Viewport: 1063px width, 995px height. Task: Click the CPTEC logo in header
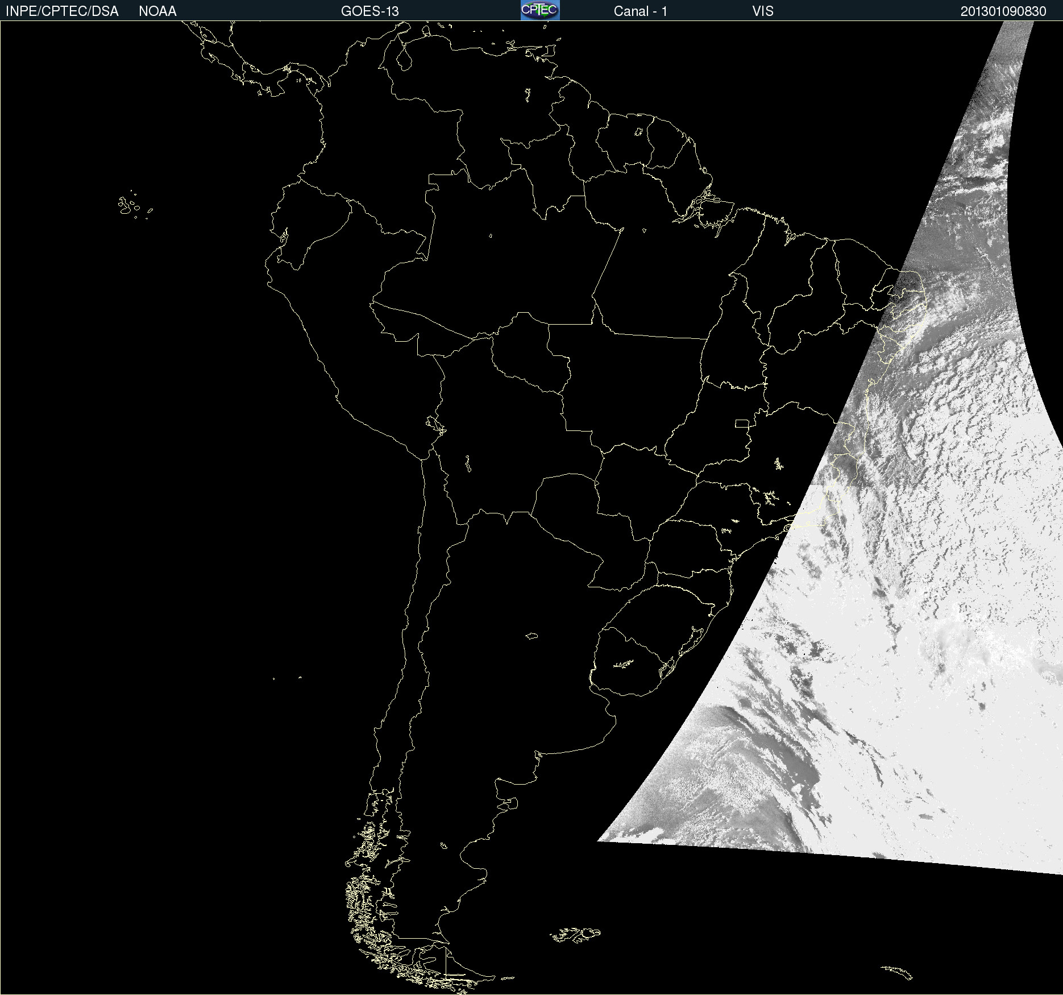[540, 10]
